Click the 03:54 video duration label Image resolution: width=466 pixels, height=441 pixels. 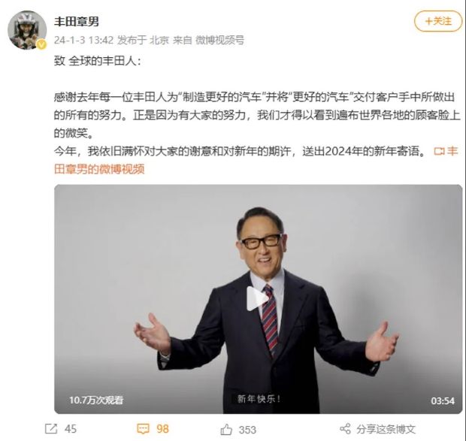443,401
